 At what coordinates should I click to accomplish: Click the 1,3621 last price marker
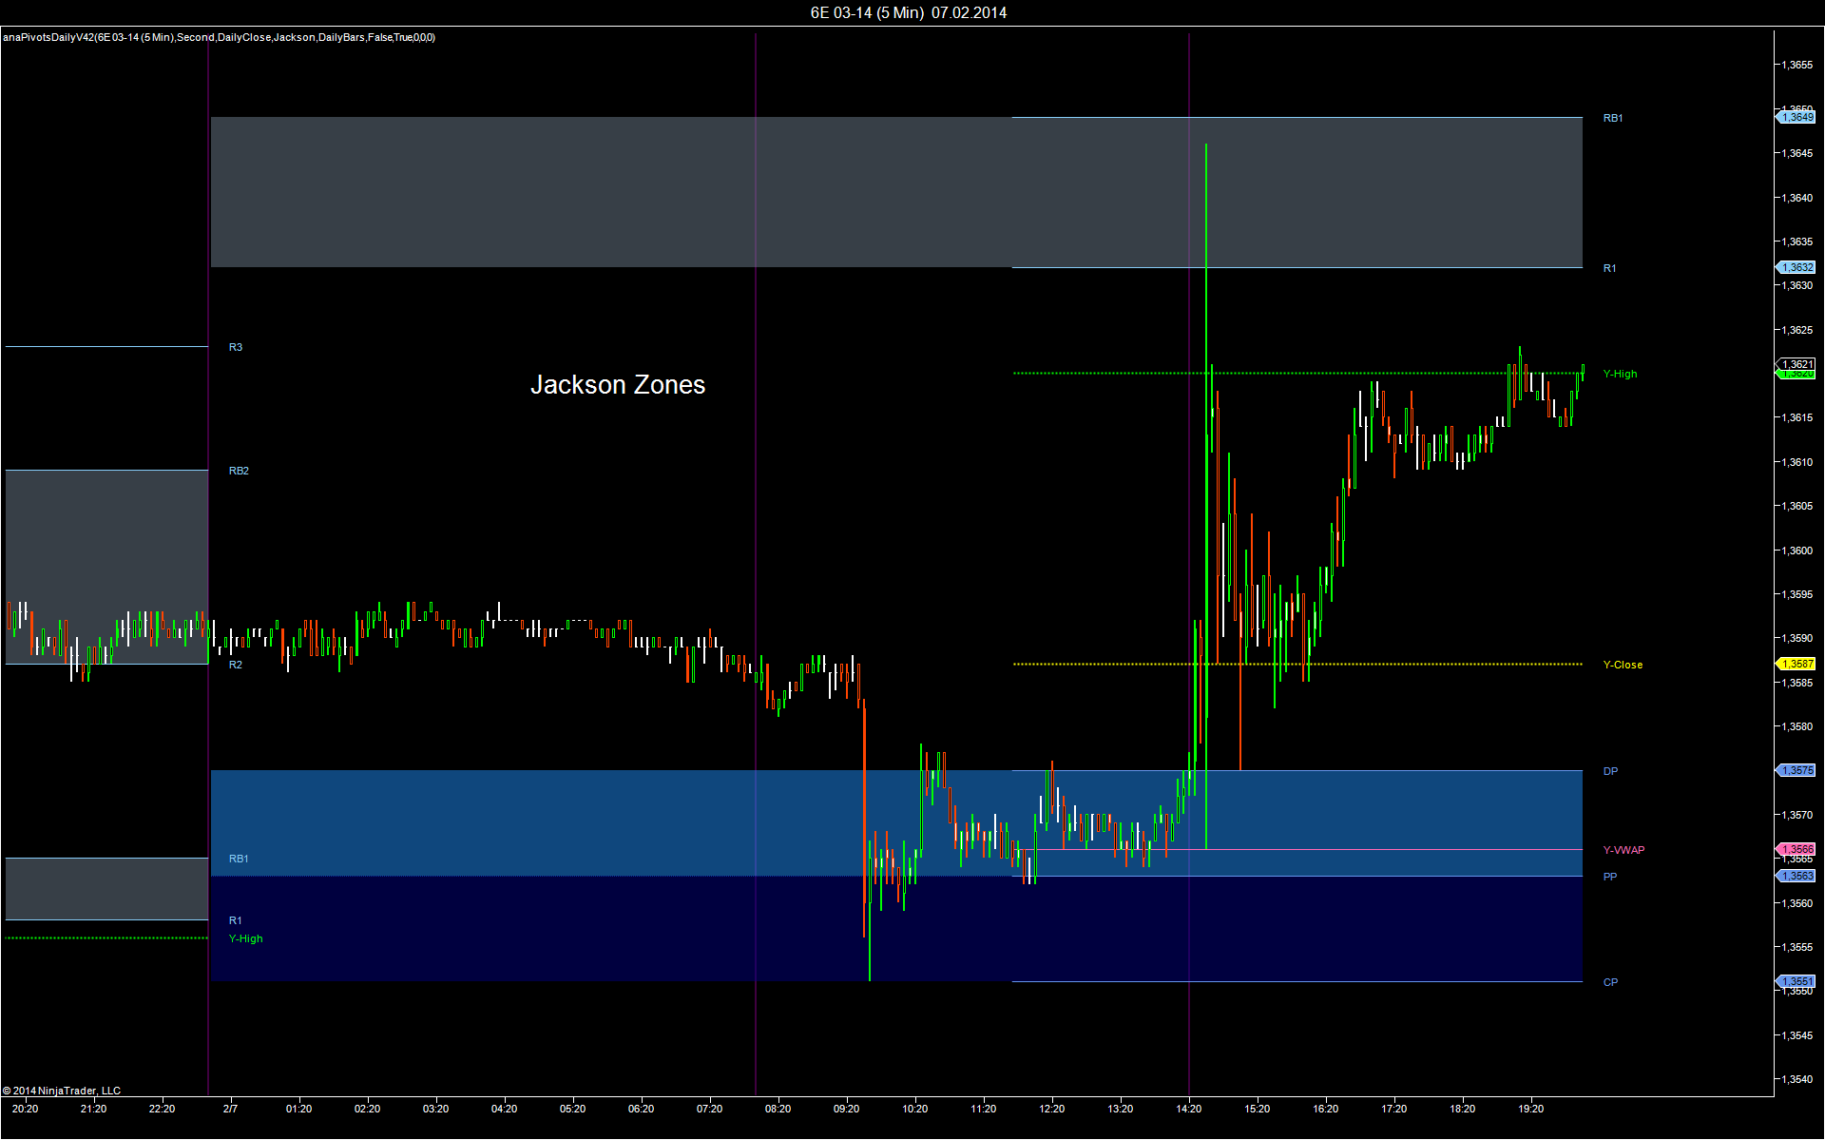(1796, 364)
